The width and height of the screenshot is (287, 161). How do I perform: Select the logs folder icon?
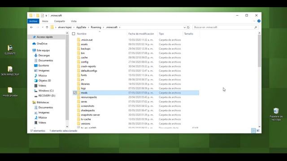click(x=78, y=89)
